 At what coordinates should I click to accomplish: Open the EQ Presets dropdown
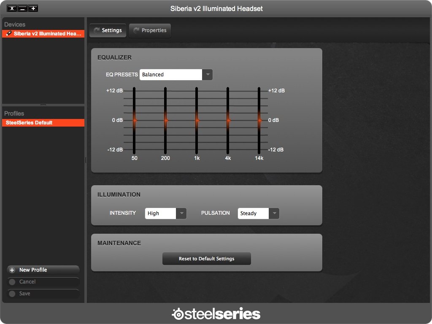pos(207,75)
